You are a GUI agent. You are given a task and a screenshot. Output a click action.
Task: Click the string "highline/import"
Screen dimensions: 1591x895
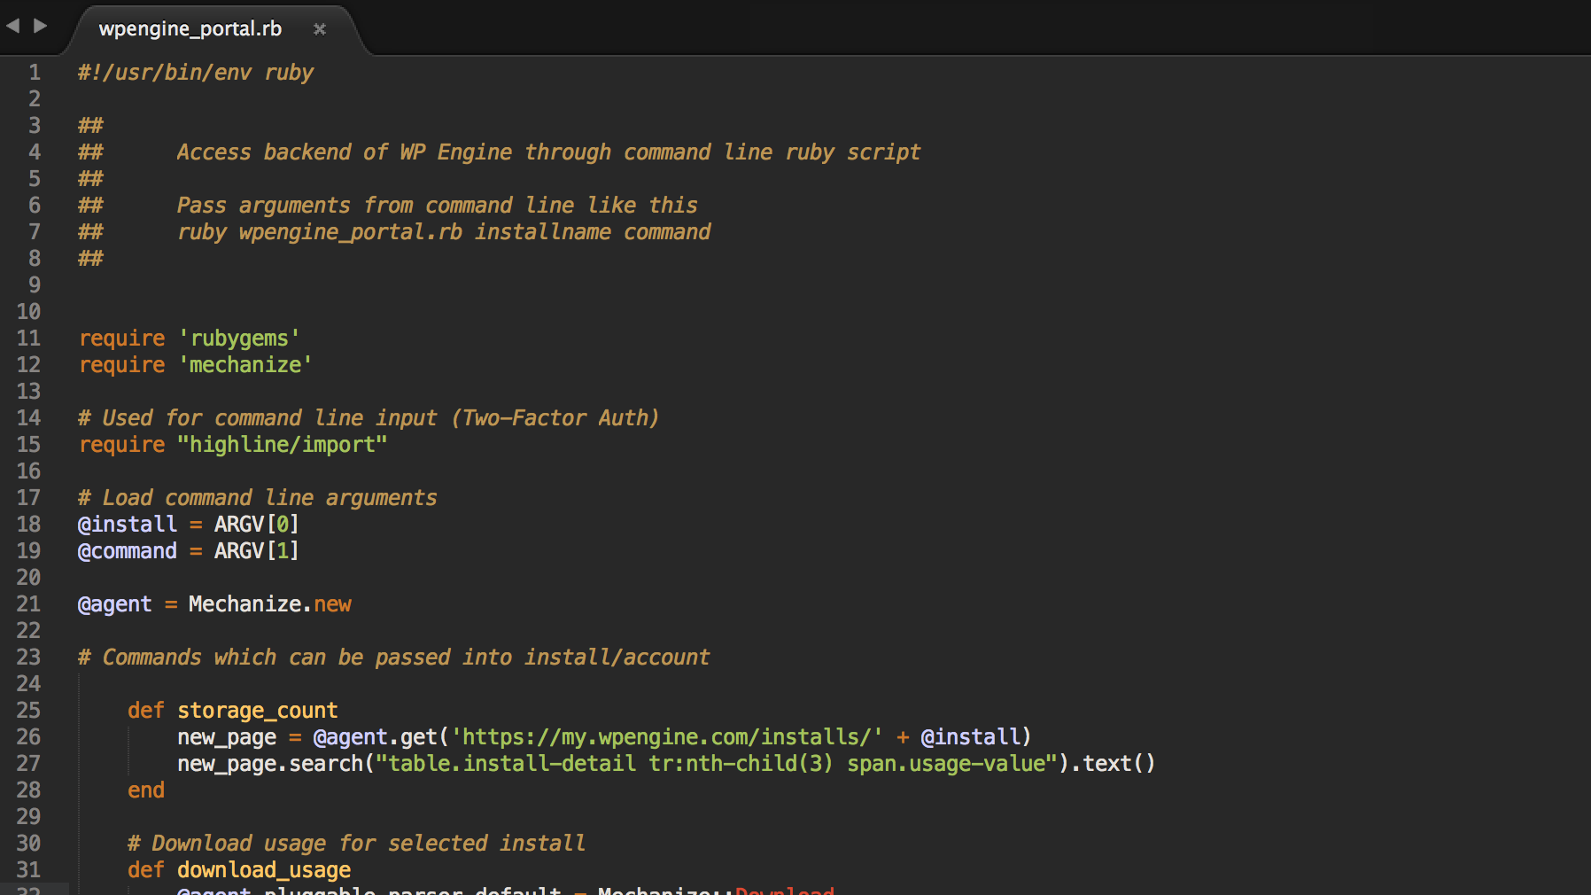(285, 444)
